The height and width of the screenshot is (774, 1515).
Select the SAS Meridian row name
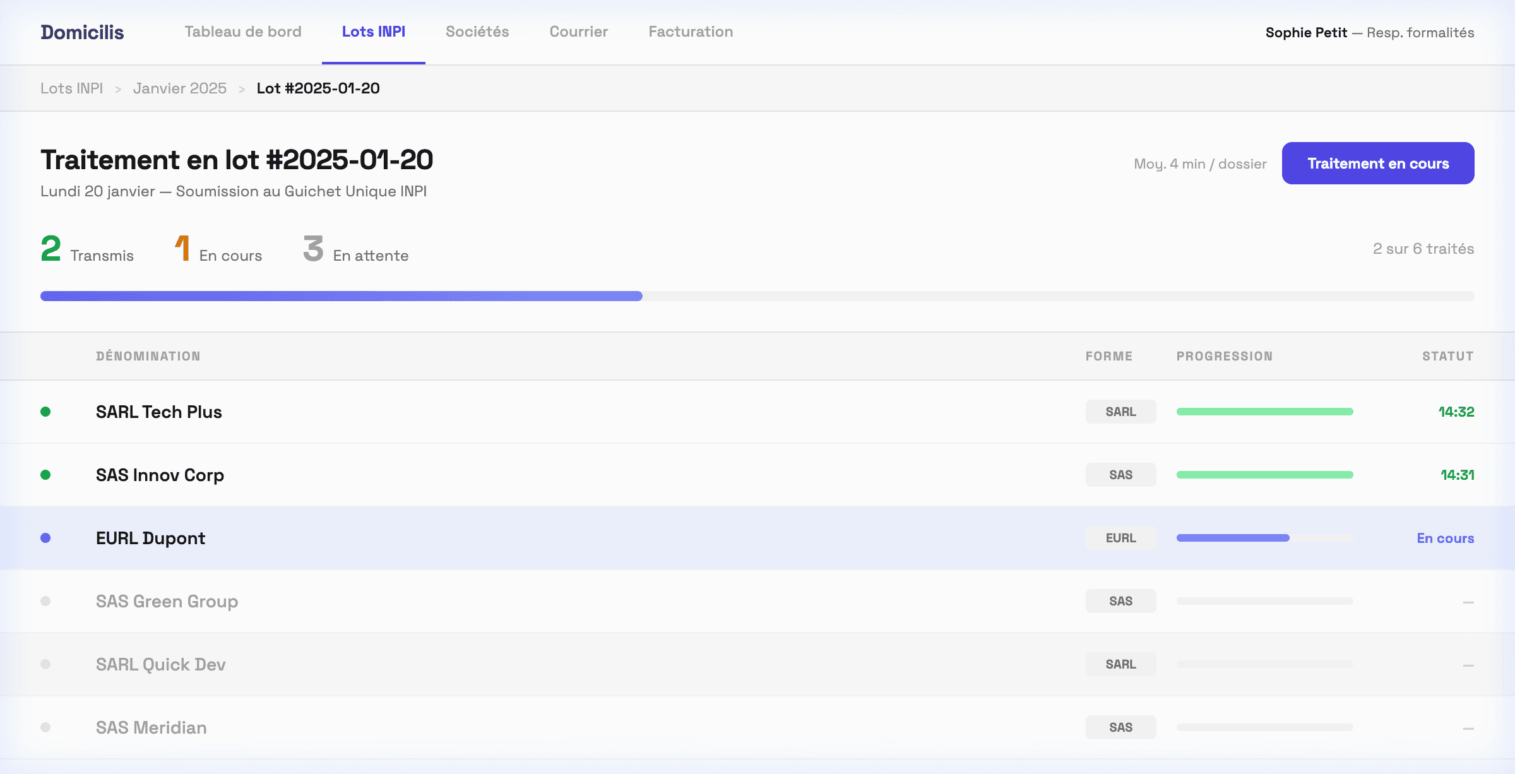151,727
